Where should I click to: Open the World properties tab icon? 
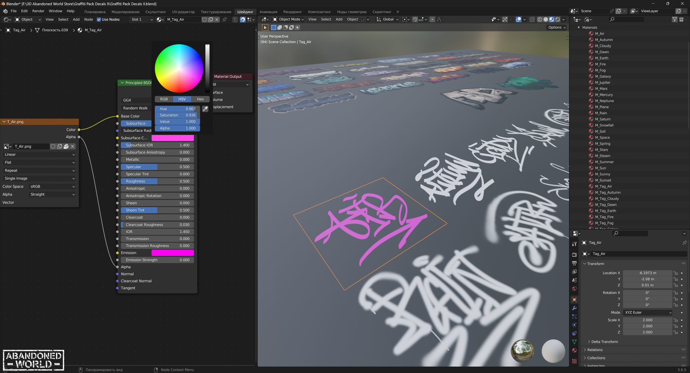pyautogui.click(x=574, y=289)
